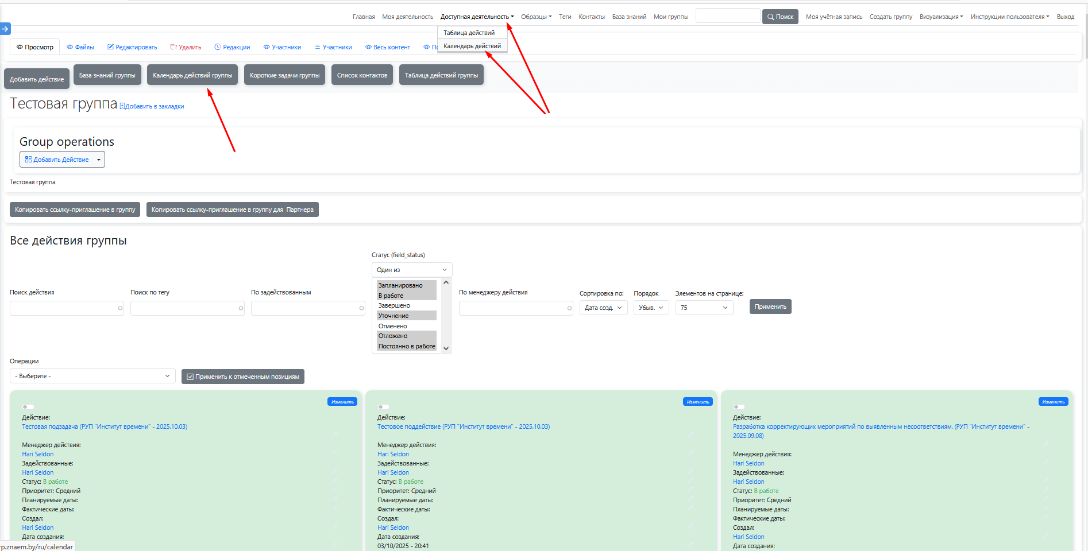Image resolution: width=1088 pixels, height=551 pixels.
Task: Expand the Добавить Действие split-button arrow
Action: (x=99, y=160)
